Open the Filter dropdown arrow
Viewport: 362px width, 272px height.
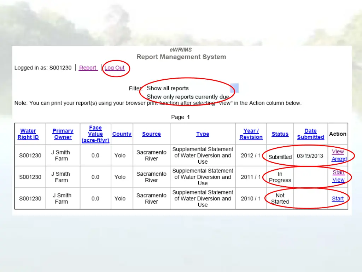(x=235, y=88)
